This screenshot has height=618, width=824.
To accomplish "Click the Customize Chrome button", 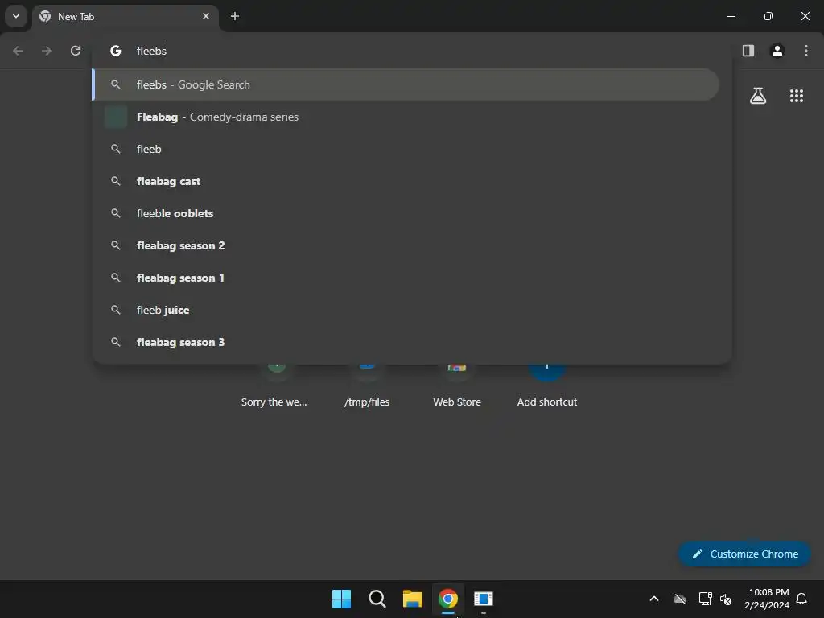I will point(744,554).
